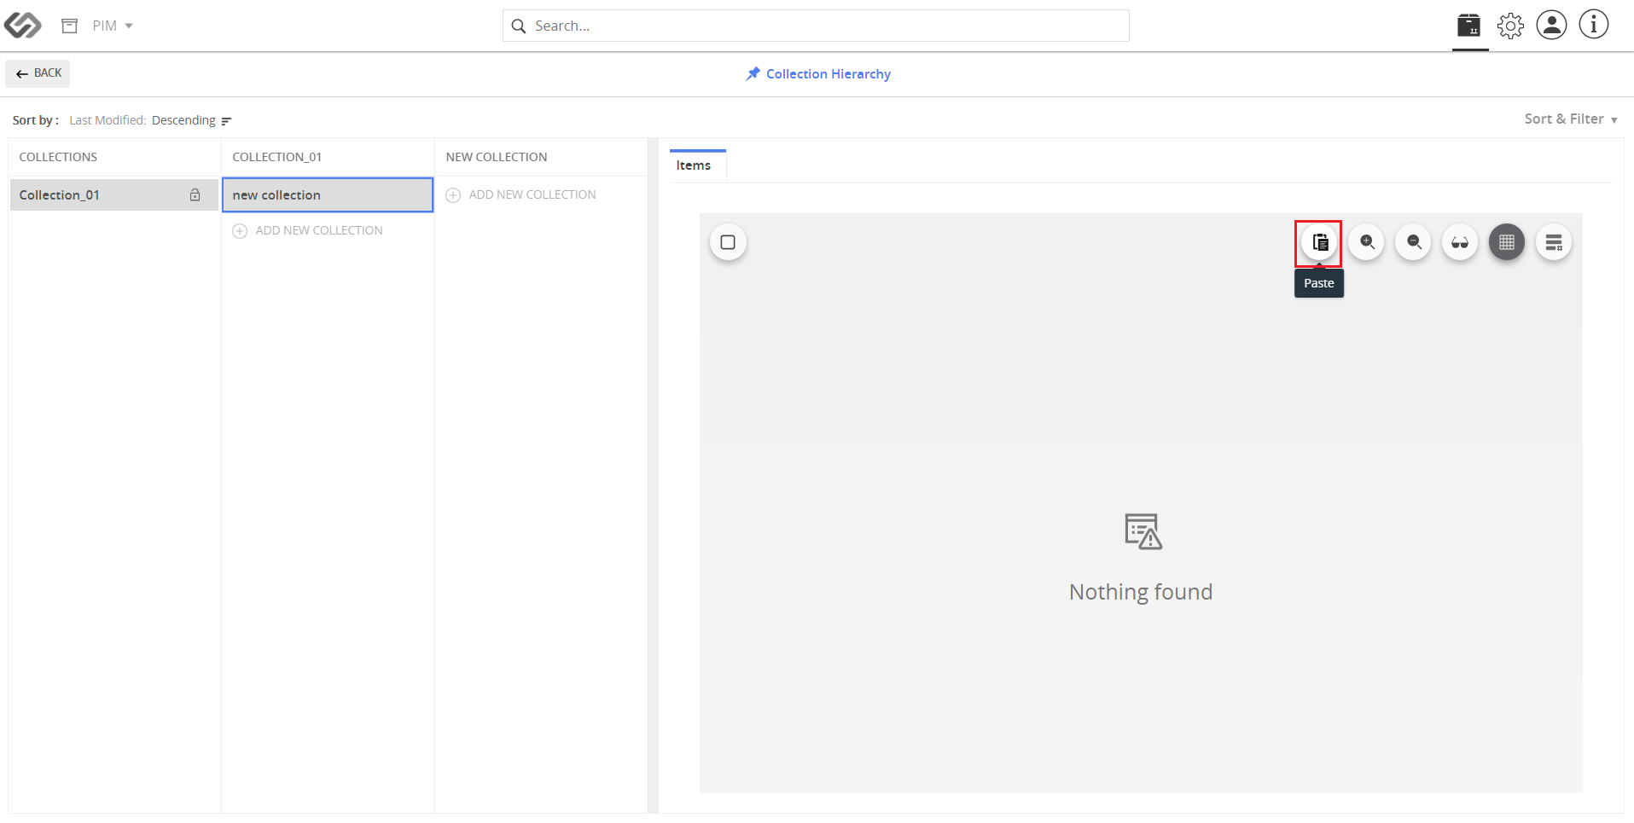This screenshot has width=1634, height=823.
Task: Zoom in on the items view
Action: [x=1367, y=242]
